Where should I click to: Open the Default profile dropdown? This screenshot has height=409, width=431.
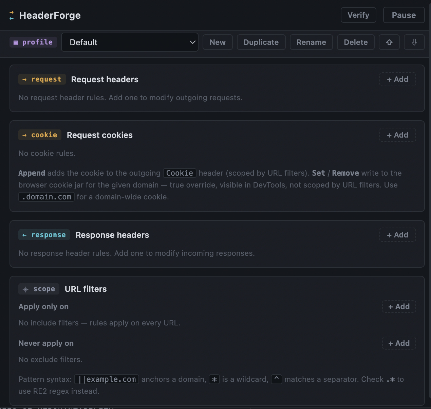point(130,42)
